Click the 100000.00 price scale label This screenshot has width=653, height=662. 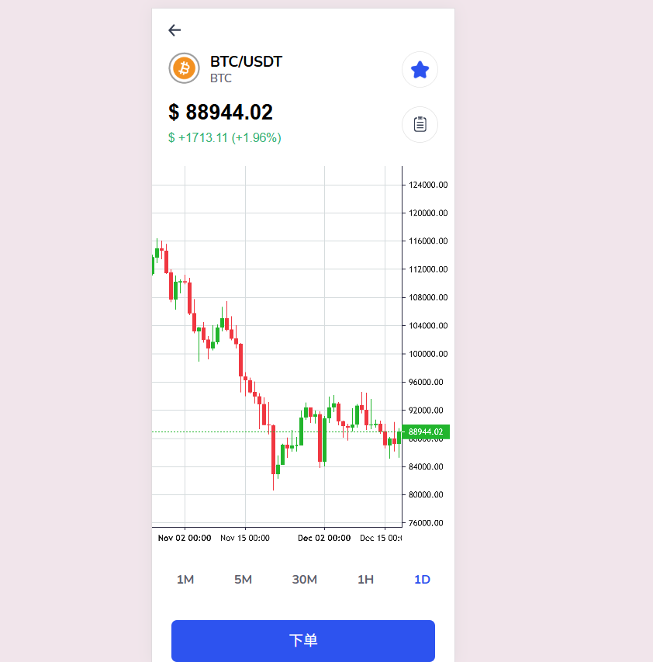[x=428, y=354]
